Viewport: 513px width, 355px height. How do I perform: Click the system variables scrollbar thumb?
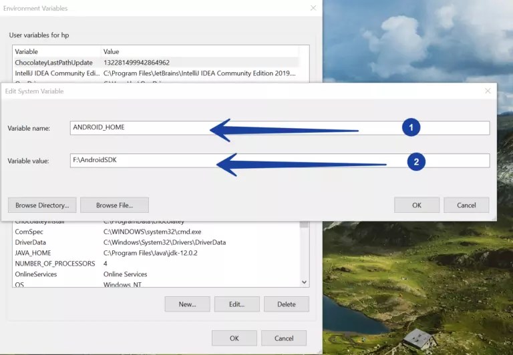(305, 224)
